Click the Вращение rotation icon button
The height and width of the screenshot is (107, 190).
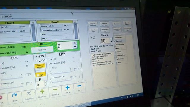pos(29,95)
